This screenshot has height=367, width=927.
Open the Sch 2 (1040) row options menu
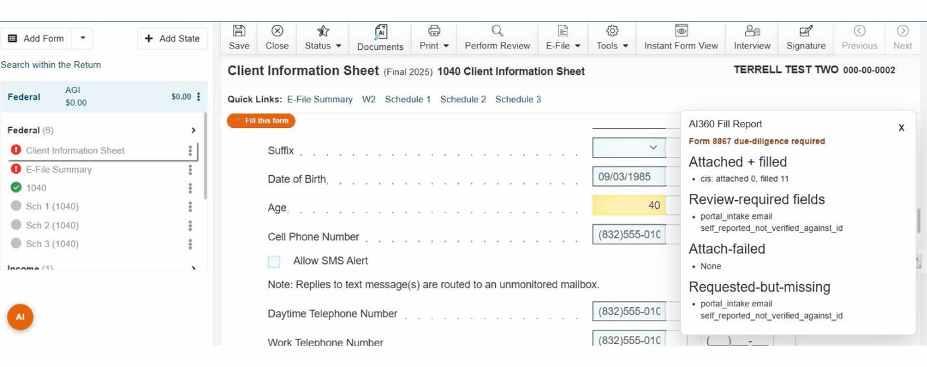click(190, 226)
